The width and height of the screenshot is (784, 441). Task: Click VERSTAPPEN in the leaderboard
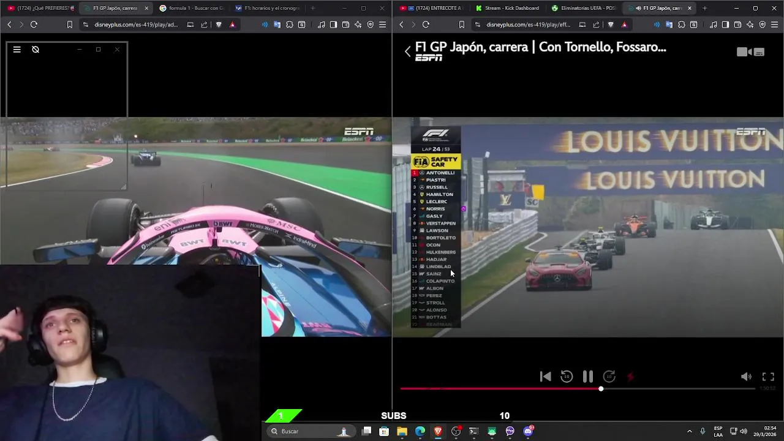pyautogui.click(x=440, y=223)
